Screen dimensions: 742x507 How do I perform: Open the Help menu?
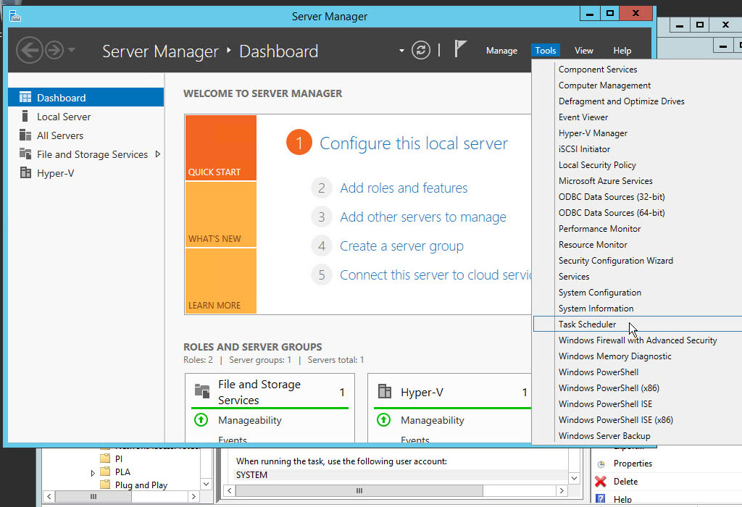[x=622, y=51]
